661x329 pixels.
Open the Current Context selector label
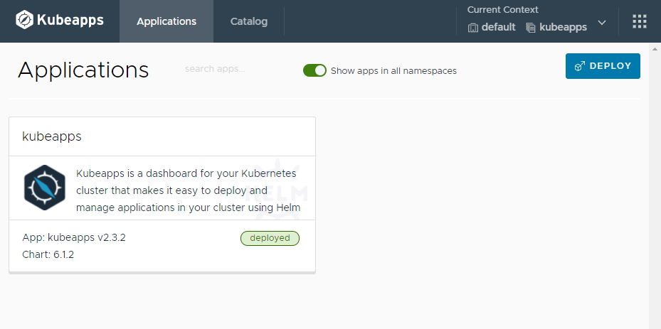(x=502, y=10)
